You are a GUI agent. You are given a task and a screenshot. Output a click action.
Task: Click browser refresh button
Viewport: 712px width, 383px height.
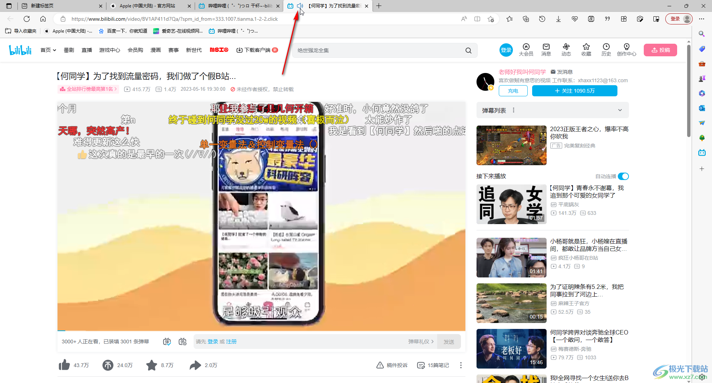27,19
